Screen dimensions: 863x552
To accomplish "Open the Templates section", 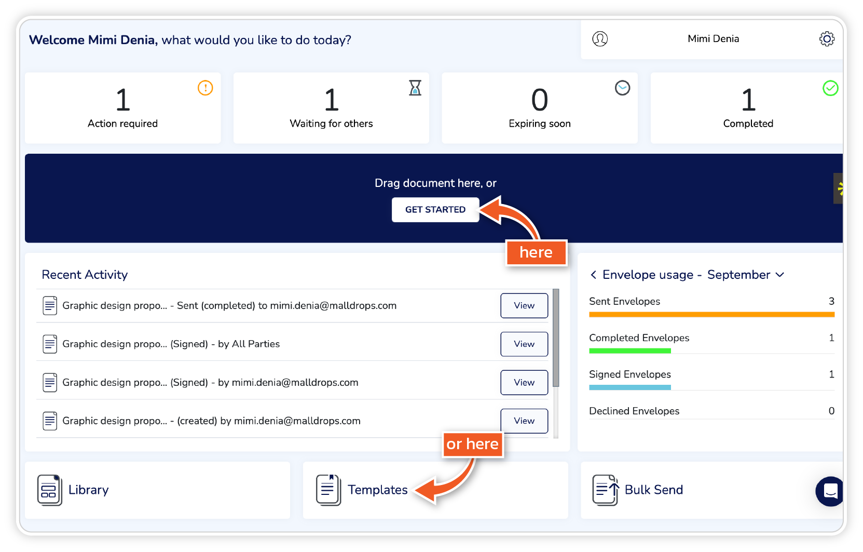I will tap(435, 490).
